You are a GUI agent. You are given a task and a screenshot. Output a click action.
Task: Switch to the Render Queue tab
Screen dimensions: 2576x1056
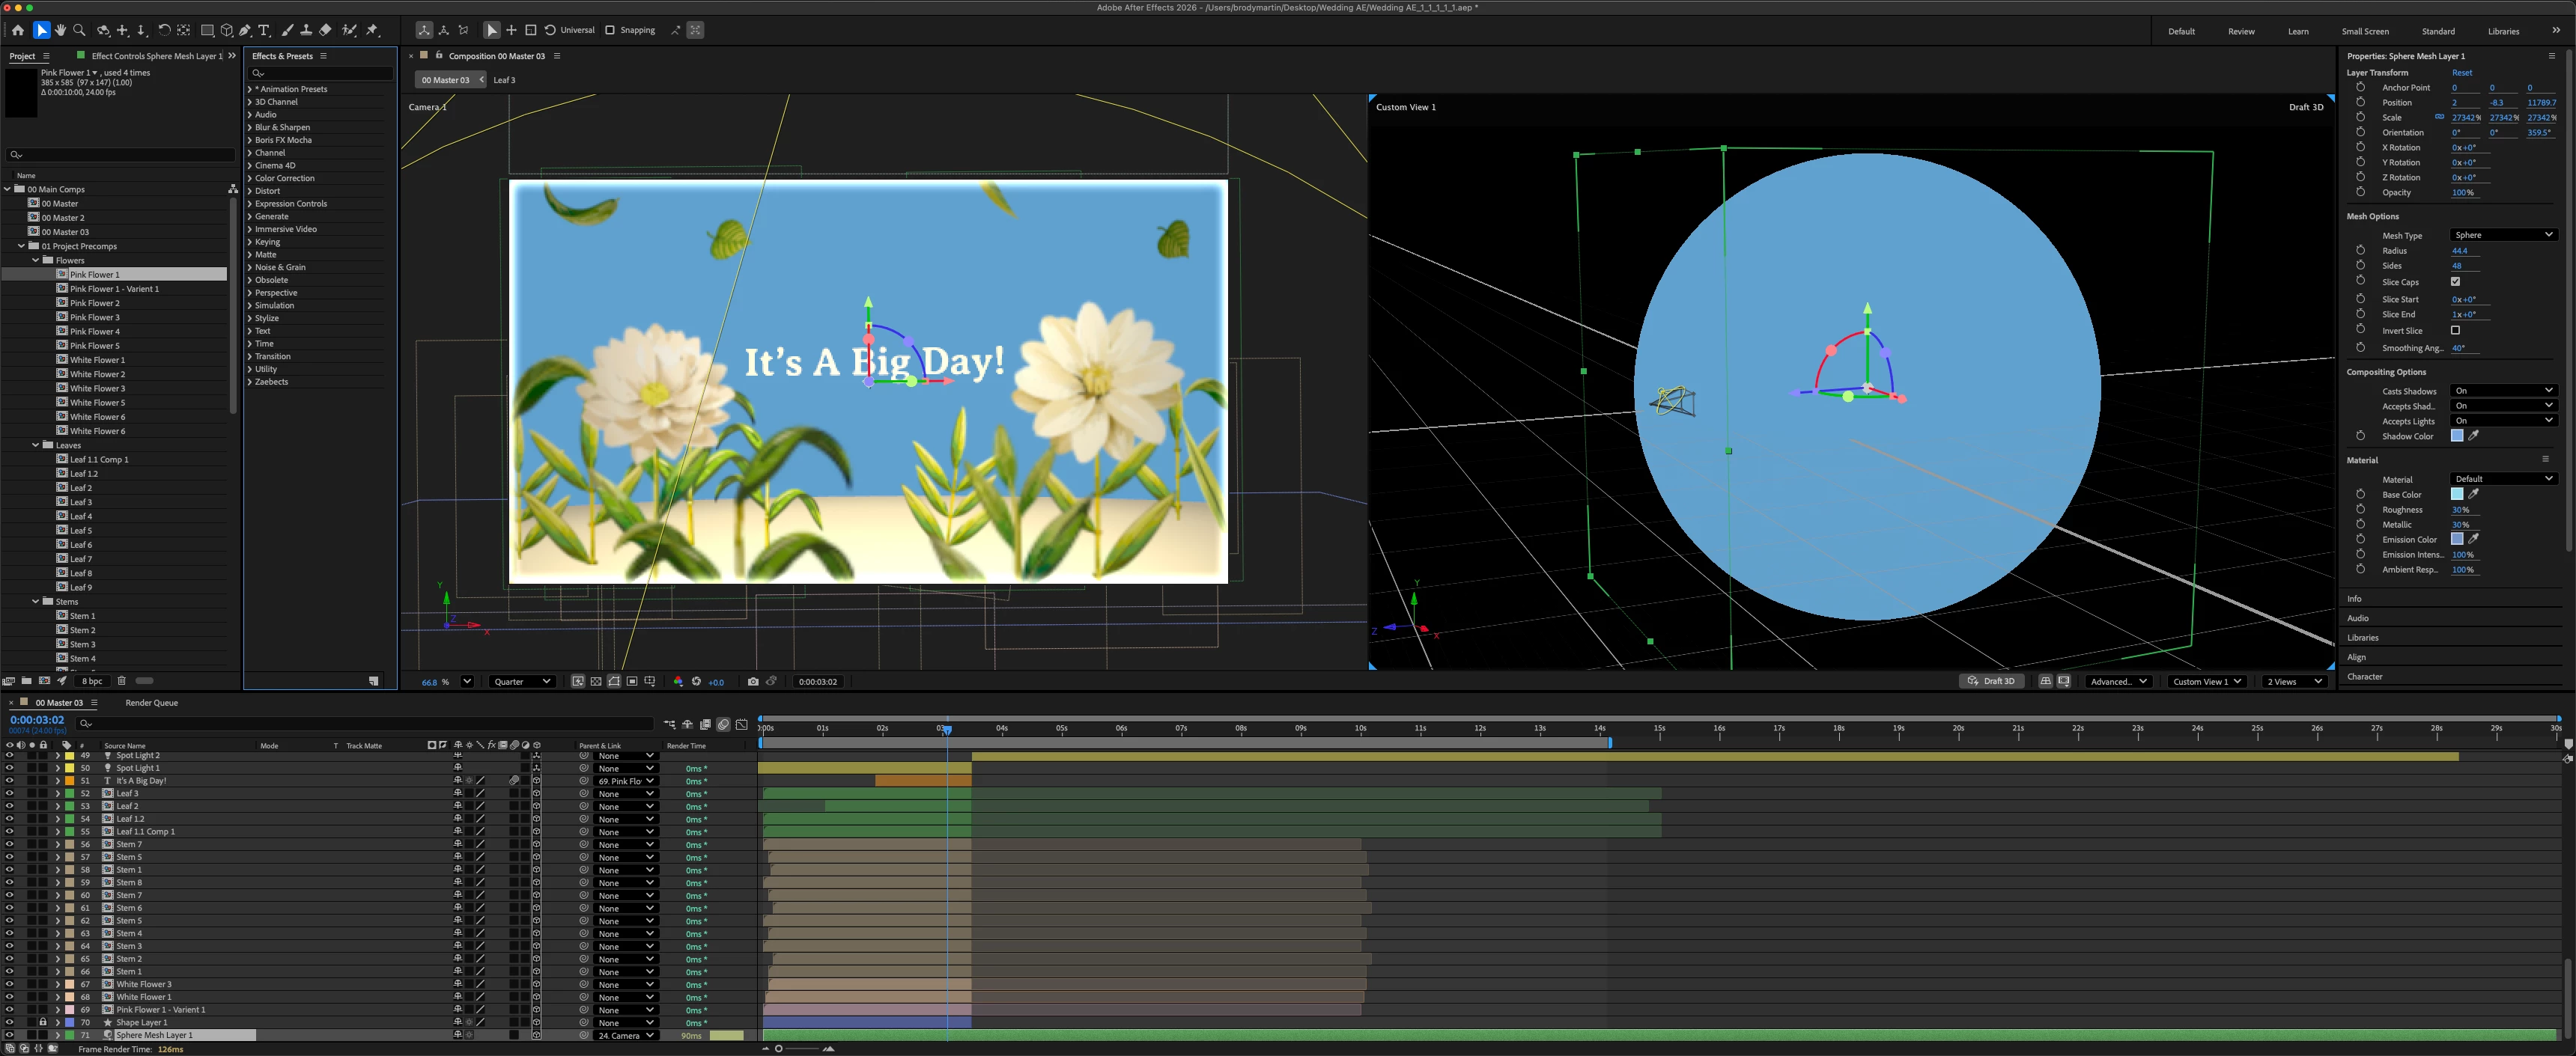(151, 702)
